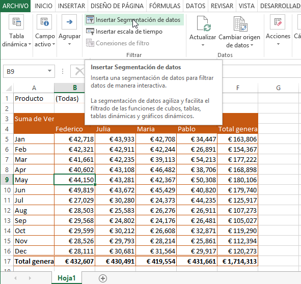
Task: Select cell with € 25,583
Action: (x=116, y=210)
